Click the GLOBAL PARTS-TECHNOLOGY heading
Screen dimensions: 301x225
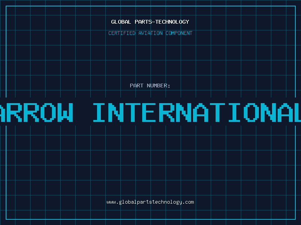point(150,22)
